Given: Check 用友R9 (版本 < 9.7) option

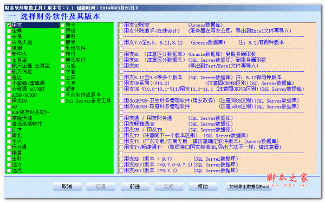Looking at the screenshot, I should click(x=121, y=159).
